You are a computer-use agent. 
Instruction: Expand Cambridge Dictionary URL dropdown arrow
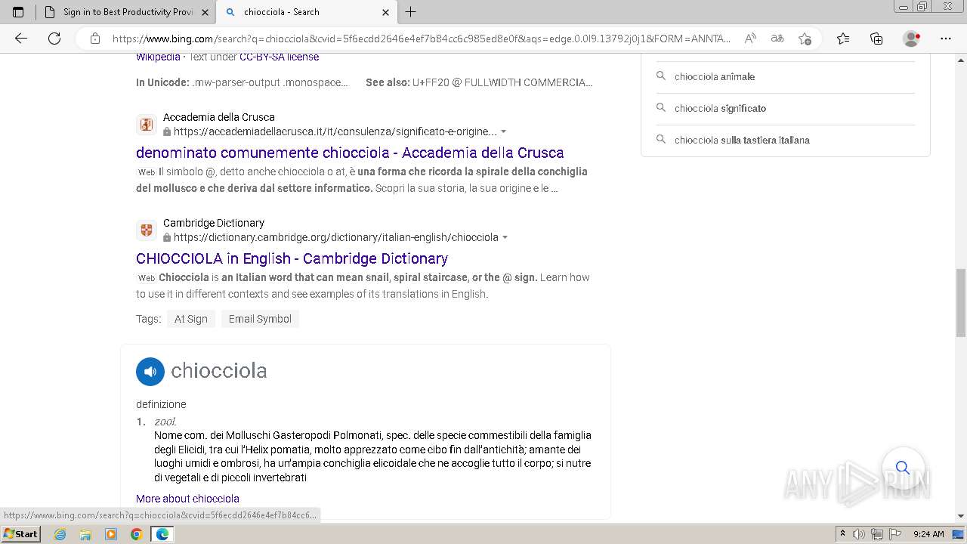pyautogui.click(x=505, y=237)
